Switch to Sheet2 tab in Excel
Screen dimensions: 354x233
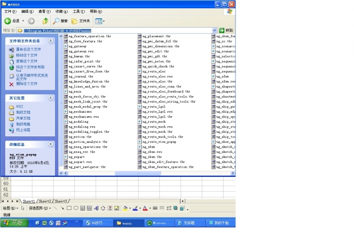click(x=45, y=201)
